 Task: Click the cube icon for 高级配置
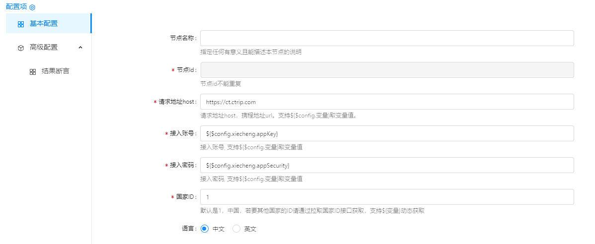[x=21, y=48]
